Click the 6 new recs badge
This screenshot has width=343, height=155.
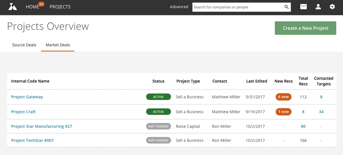283,97
